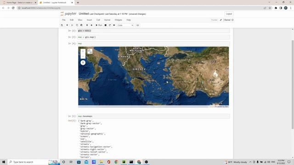Open the Help menu
294x165 pixels.
(129, 20)
